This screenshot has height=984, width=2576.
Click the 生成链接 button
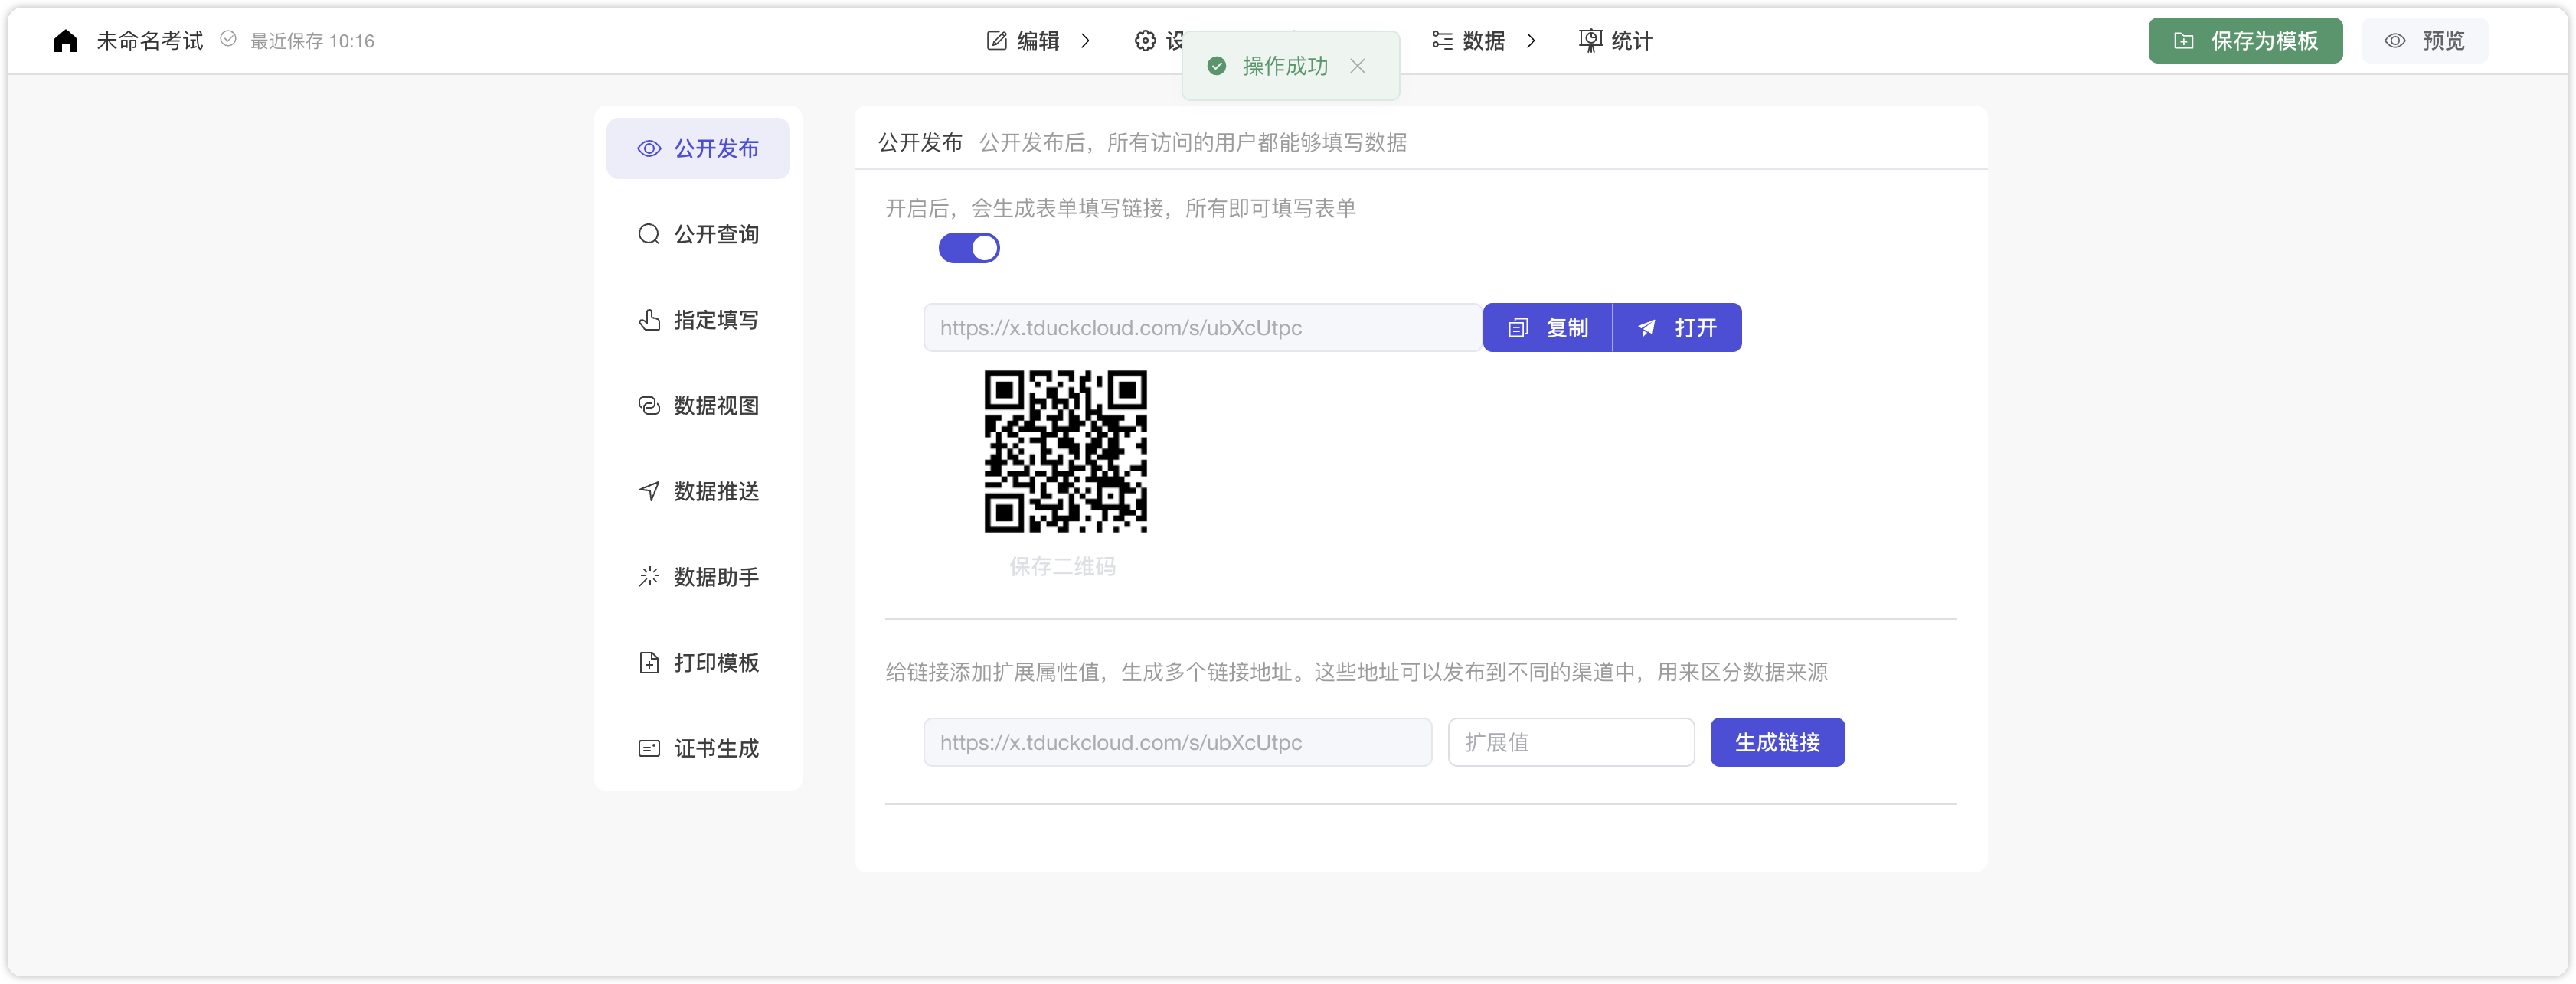[x=1777, y=742]
